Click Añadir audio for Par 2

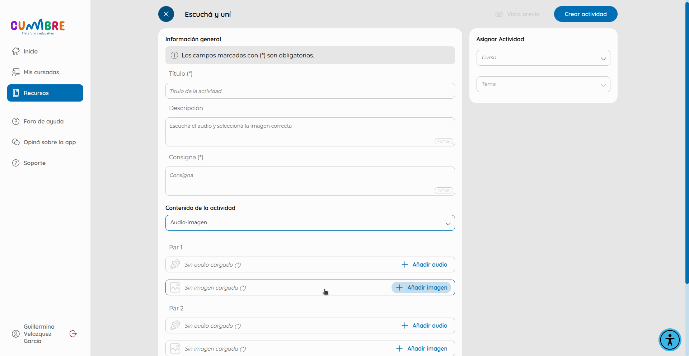(424, 325)
